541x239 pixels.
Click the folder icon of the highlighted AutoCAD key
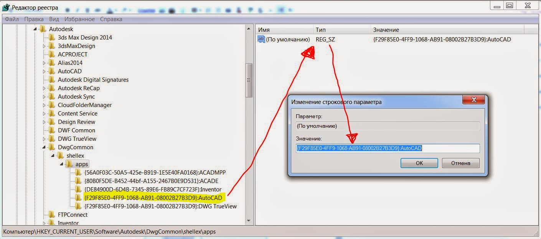click(77, 198)
